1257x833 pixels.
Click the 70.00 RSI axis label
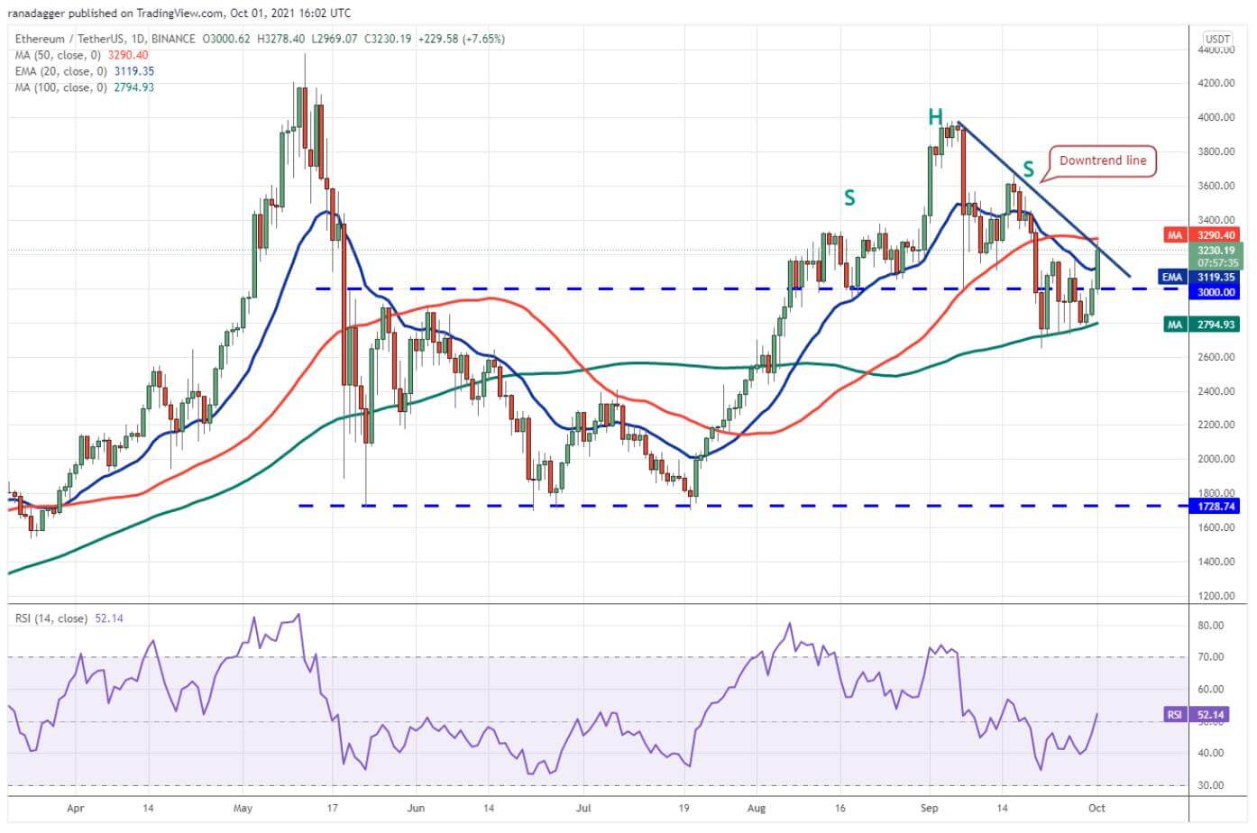tap(1211, 657)
